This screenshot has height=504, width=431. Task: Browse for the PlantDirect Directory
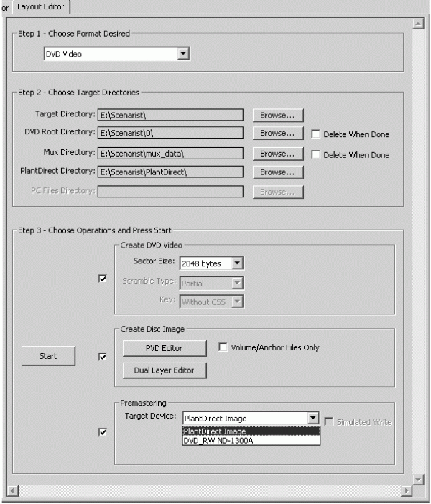coord(278,172)
